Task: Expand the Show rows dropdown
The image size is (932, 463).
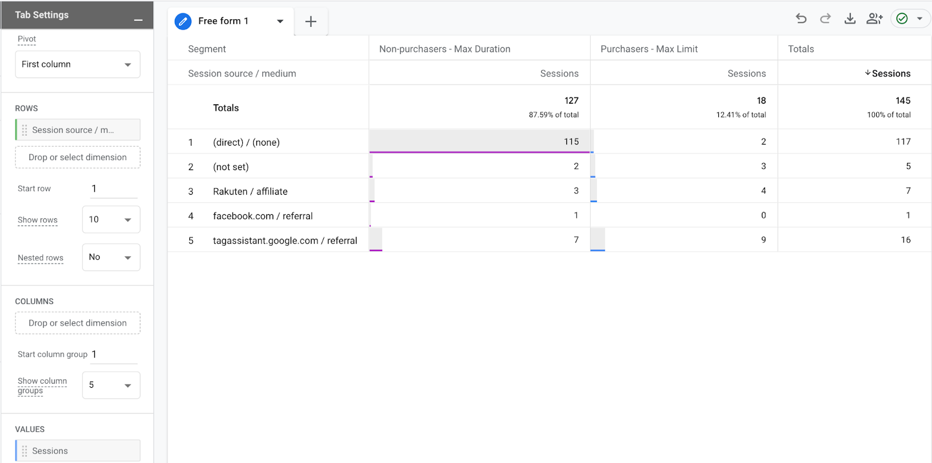Action: (x=111, y=220)
